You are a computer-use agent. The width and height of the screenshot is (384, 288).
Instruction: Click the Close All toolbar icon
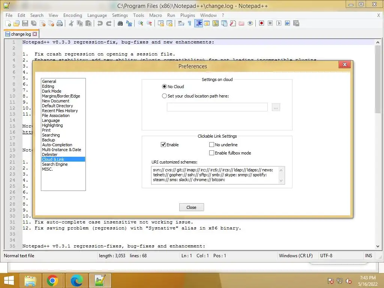[51, 23]
